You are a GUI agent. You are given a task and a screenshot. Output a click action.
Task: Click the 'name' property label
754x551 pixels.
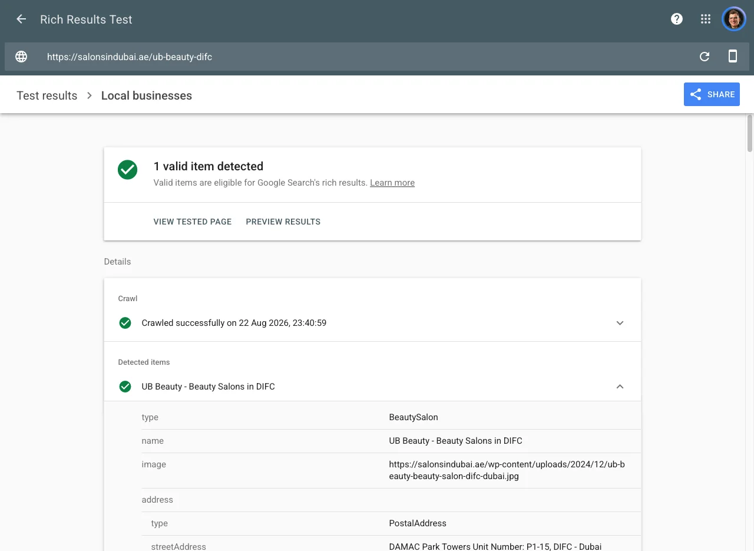[153, 441]
